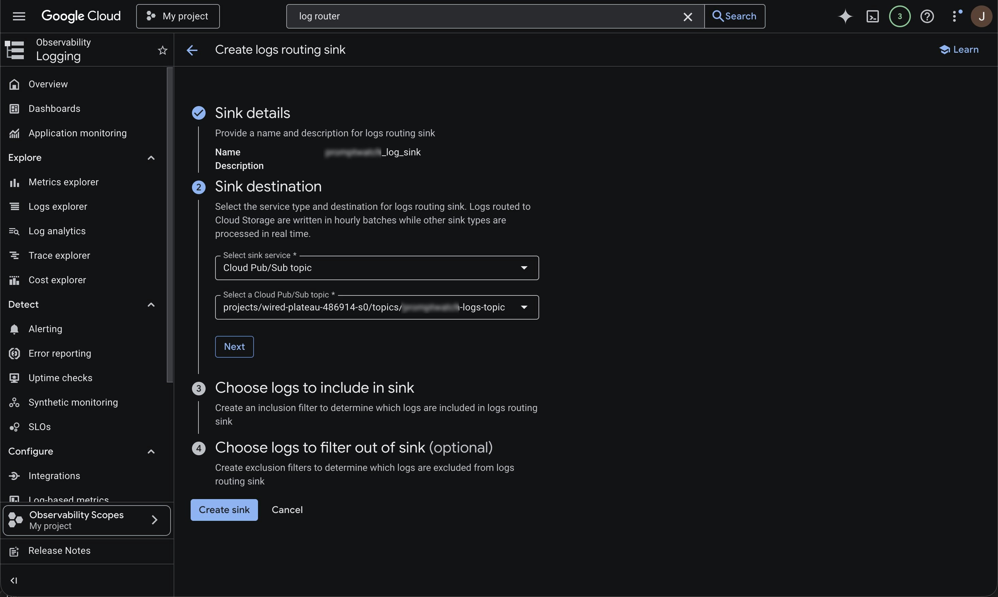Viewport: 998px width, 597px height.
Task: Click the back arrow beside page title
Action: pos(192,50)
